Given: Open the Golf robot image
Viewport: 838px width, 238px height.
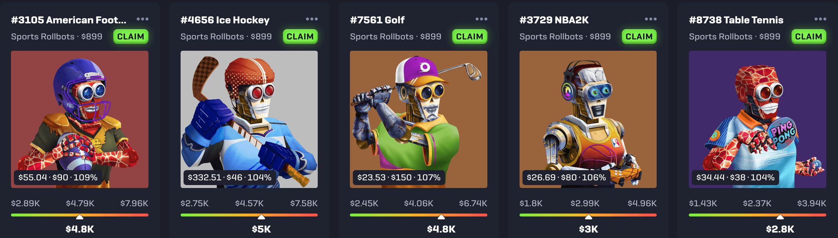Looking at the screenshot, I should pyautogui.click(x=419, y=119).
